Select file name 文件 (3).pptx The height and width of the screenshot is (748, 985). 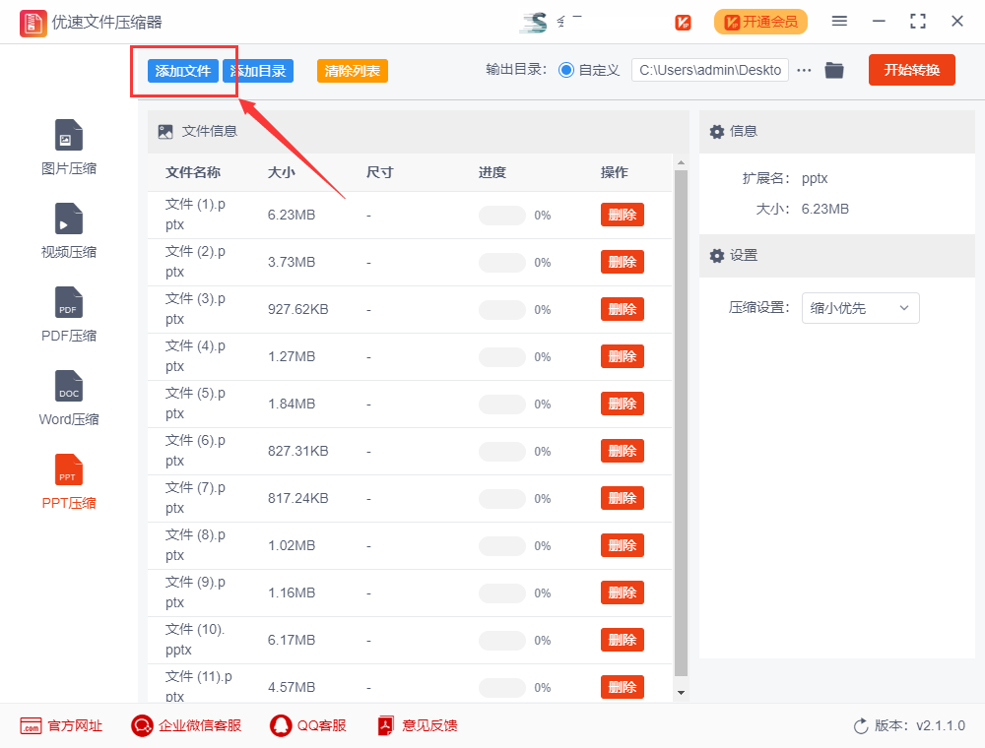point(195,309)
